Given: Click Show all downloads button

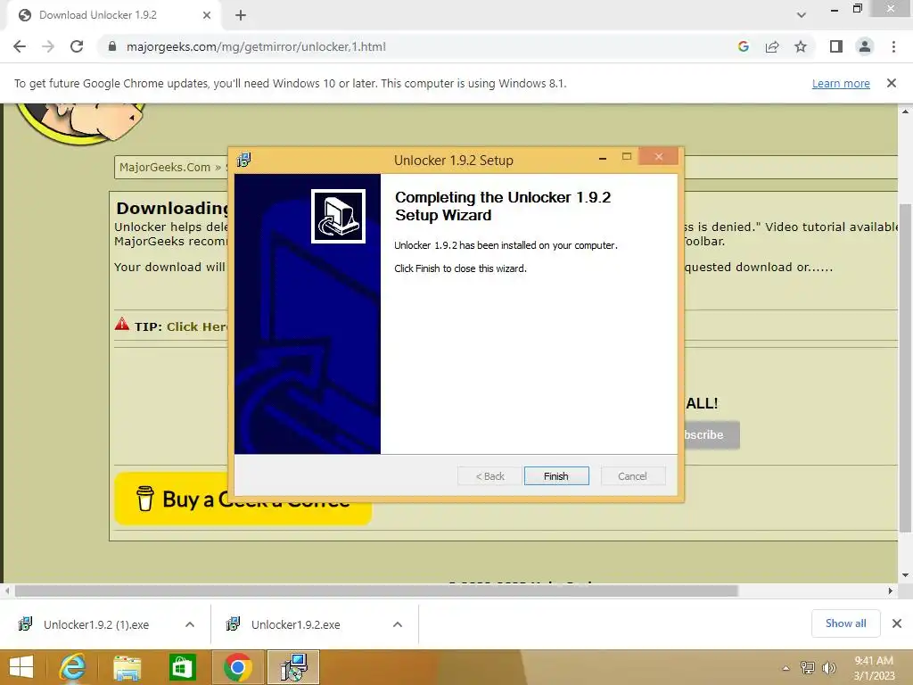Looking at the screenshot, I should [845, 623].
